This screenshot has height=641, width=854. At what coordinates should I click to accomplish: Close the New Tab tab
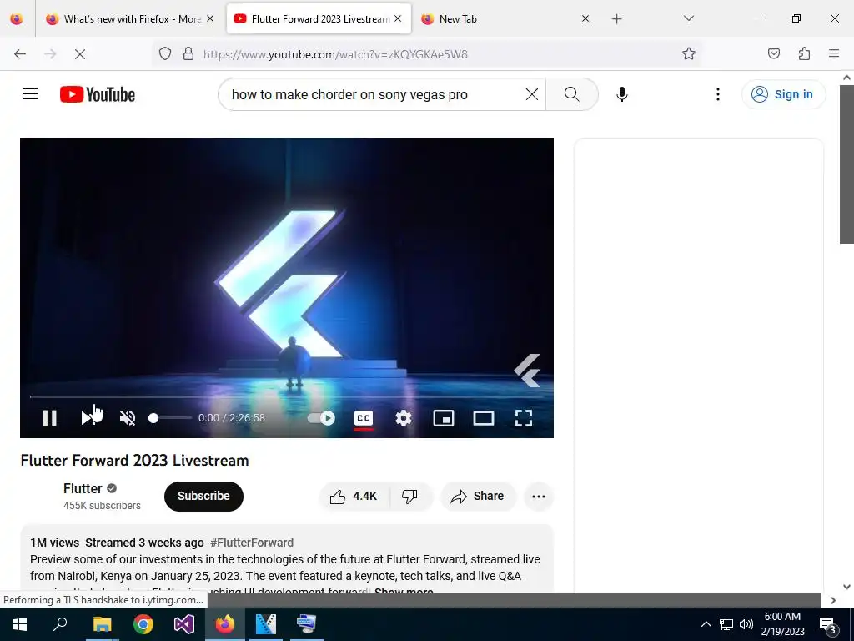585,18
